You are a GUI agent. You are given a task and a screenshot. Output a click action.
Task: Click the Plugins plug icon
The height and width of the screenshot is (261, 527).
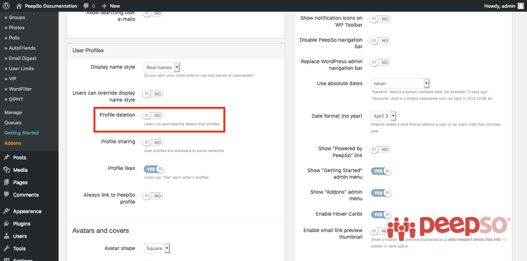tap(7, 224)
